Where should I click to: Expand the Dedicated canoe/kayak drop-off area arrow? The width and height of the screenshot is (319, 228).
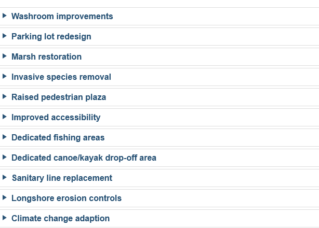point(5,158)
